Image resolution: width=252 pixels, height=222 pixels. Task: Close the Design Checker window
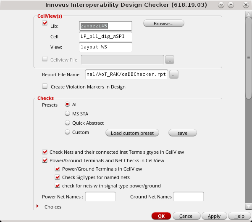[246, 5]
